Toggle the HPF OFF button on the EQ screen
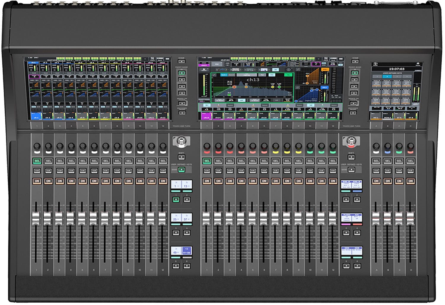The width and height of the screenshot is (445, 305). (x=241, y=100)
